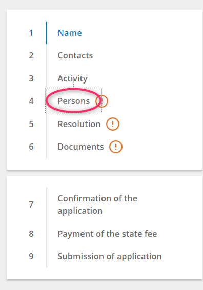The height and width of the screenshot is (290, 203).
Task: Navigate to the Resolution step
Action: coord(79,124)
